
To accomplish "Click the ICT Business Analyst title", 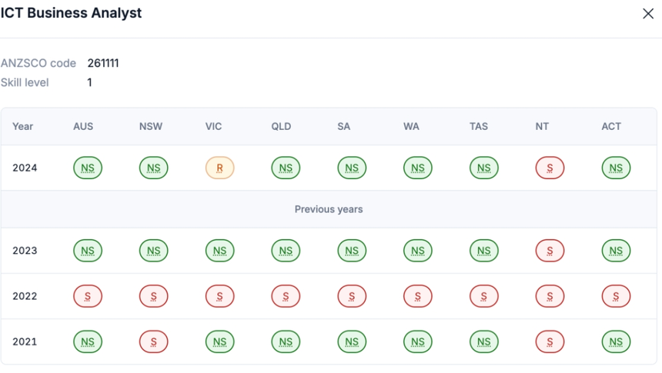I will click(71, 13).
